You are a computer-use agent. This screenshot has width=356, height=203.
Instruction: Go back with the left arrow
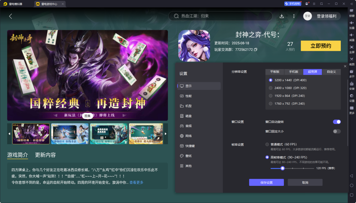click(10, 16)
